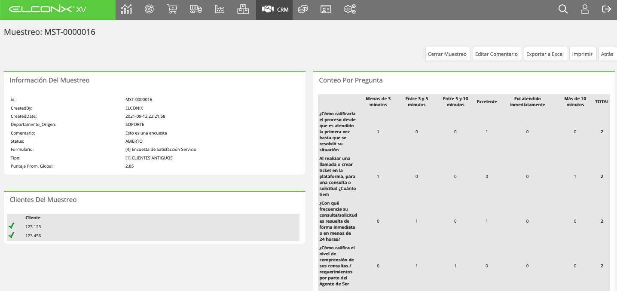
Task: Click the Más de 10 minutos header
Action: (x=575, y=101)
